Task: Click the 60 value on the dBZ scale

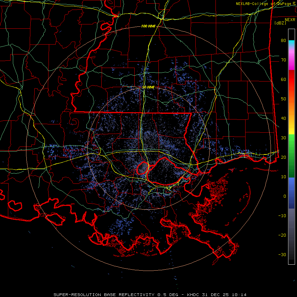Action: point(283,79)
